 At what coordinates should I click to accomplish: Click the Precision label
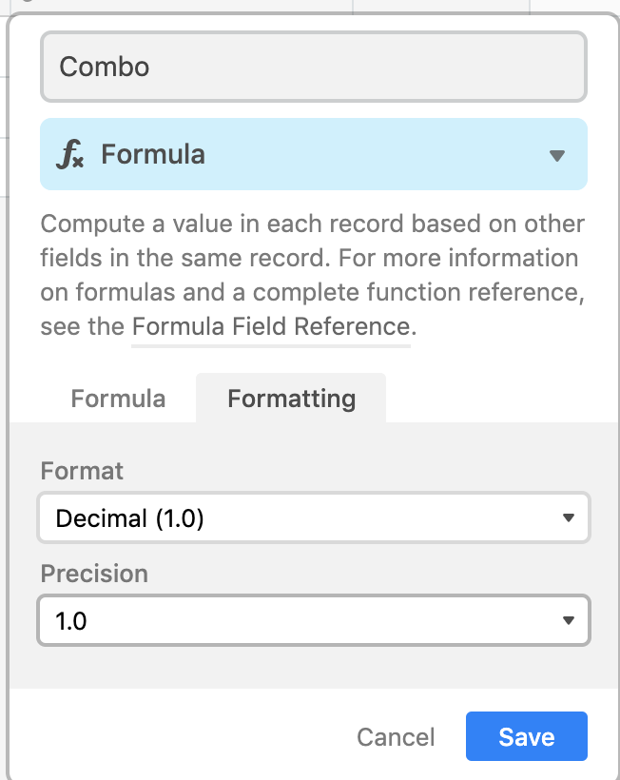click(x=94, y=574)
